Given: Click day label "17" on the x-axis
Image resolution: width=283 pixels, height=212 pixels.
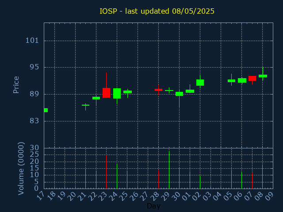Looking at the screenshot, I should pos(41,196).
